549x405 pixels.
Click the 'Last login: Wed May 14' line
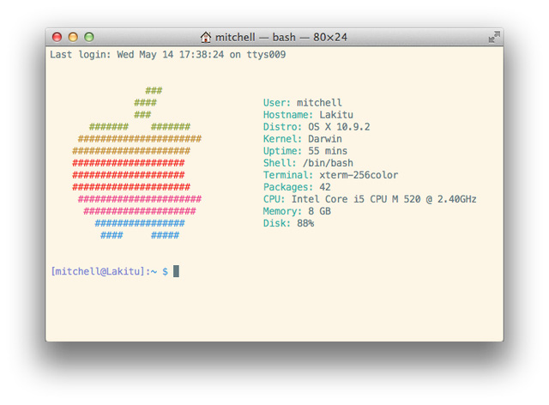[x=168, y=55]
